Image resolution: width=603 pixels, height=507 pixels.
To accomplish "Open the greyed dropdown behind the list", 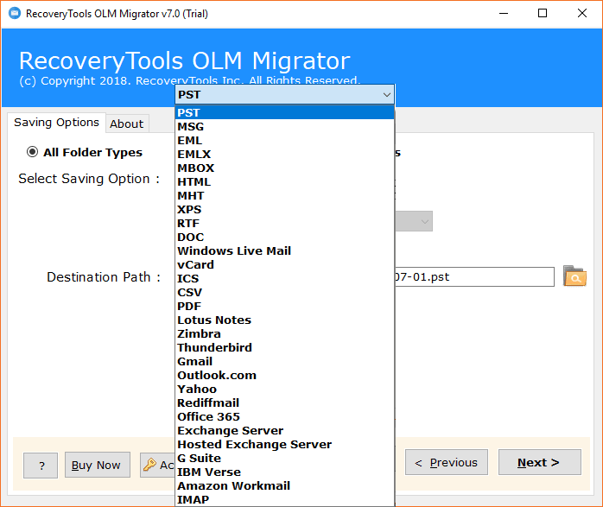I will (x=414, y=221).
